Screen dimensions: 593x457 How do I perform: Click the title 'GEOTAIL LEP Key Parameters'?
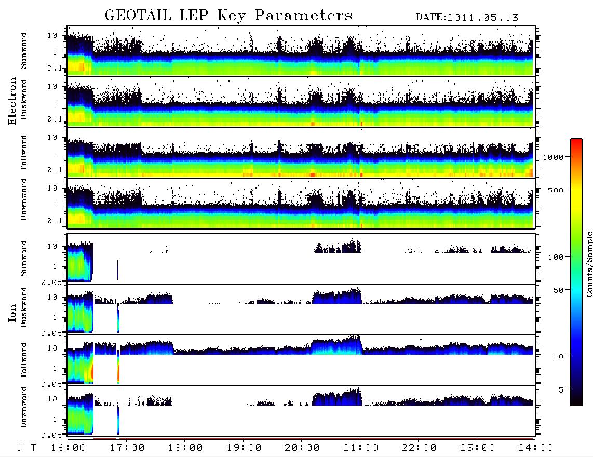(x=228, y=15)
